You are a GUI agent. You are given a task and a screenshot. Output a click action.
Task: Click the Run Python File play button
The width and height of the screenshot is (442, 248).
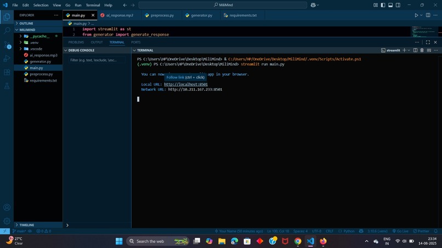pos(416,15)
